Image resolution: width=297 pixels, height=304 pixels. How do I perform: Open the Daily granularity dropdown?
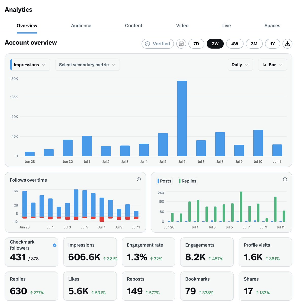240,65
